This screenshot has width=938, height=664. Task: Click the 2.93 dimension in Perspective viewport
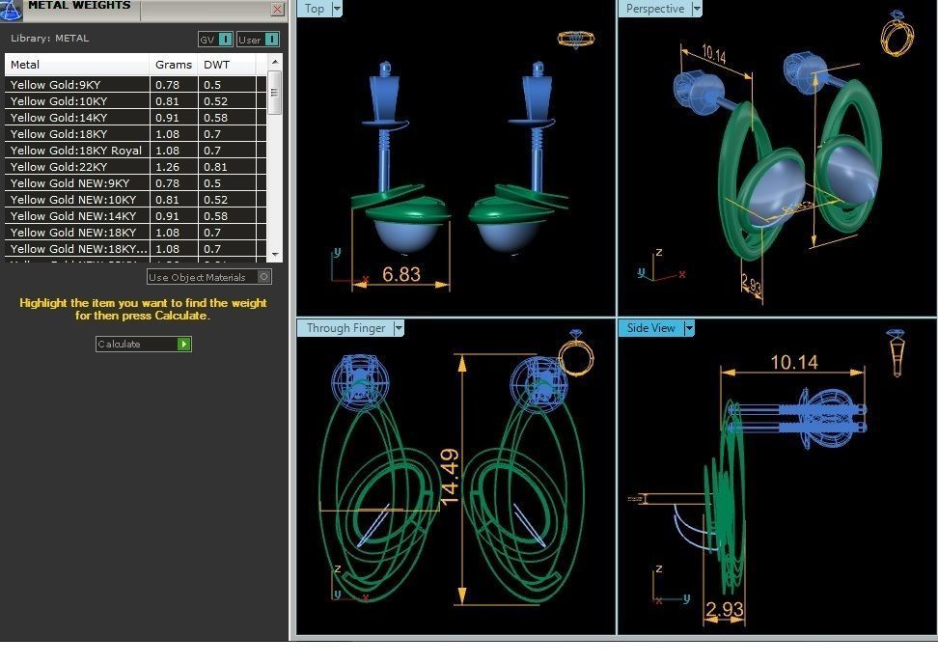pos(752,284)
